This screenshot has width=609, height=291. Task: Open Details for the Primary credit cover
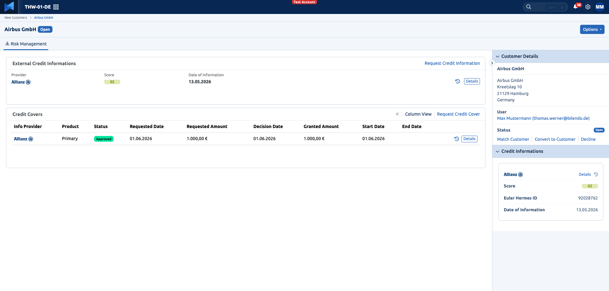pyautogui.click(x=469, y=139)
